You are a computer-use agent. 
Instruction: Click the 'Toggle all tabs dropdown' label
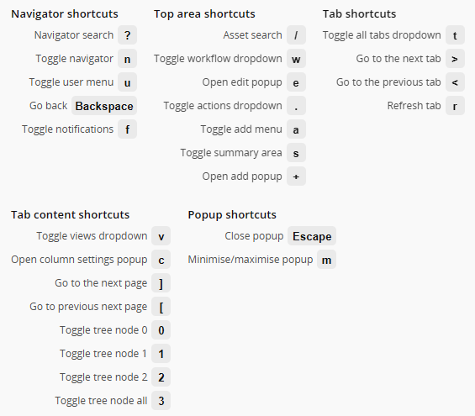(382, 35)
